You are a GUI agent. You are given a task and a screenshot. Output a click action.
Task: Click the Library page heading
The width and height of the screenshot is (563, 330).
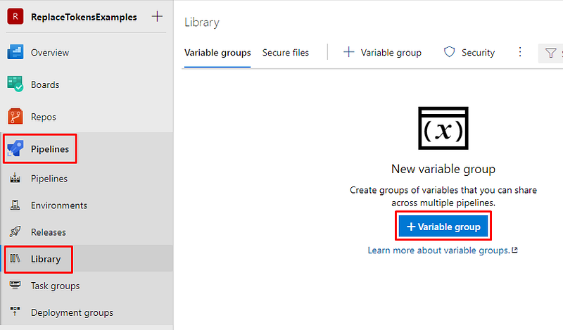(202, 23)
